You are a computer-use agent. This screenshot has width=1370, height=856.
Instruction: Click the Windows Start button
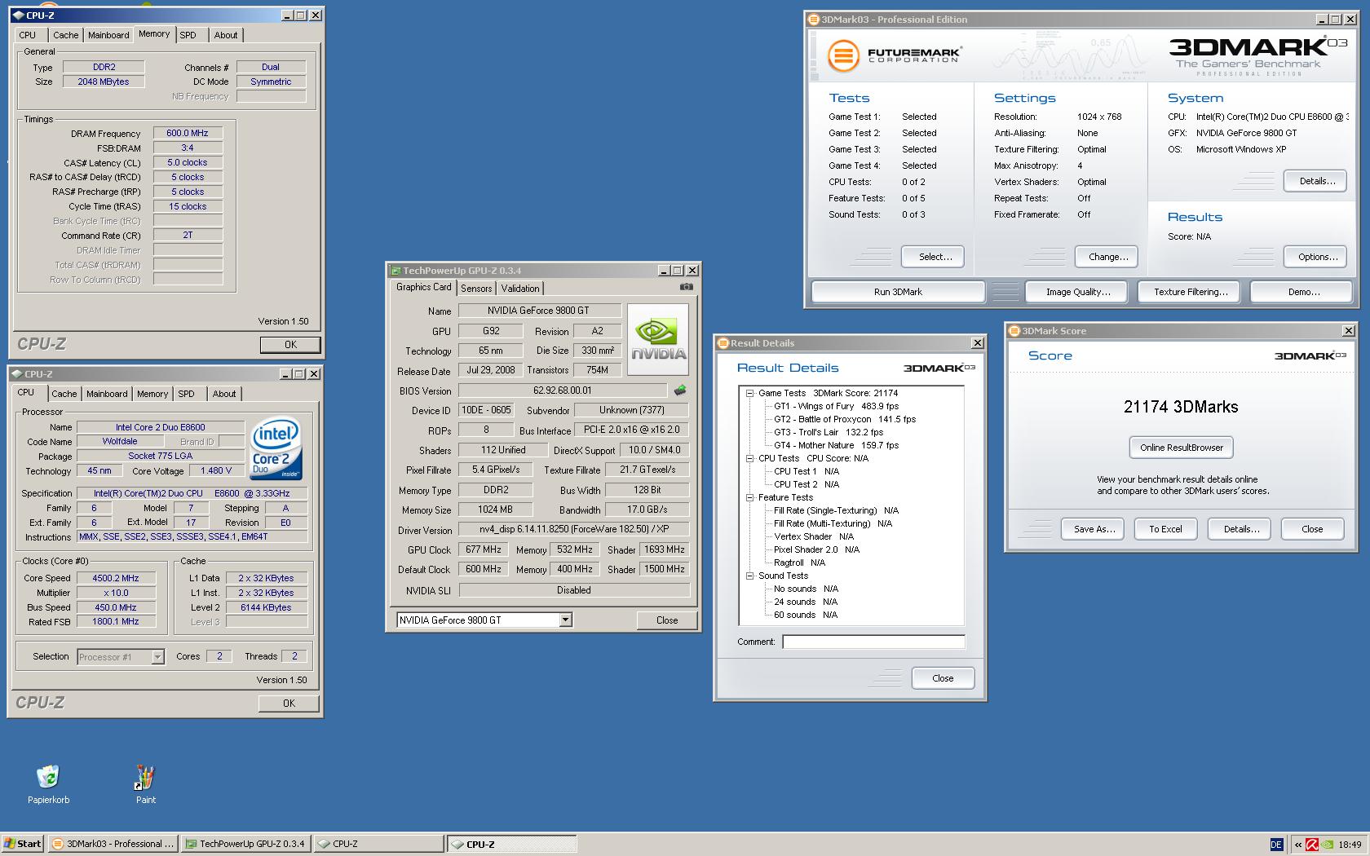pyautogui.click(x=23, y=844)
